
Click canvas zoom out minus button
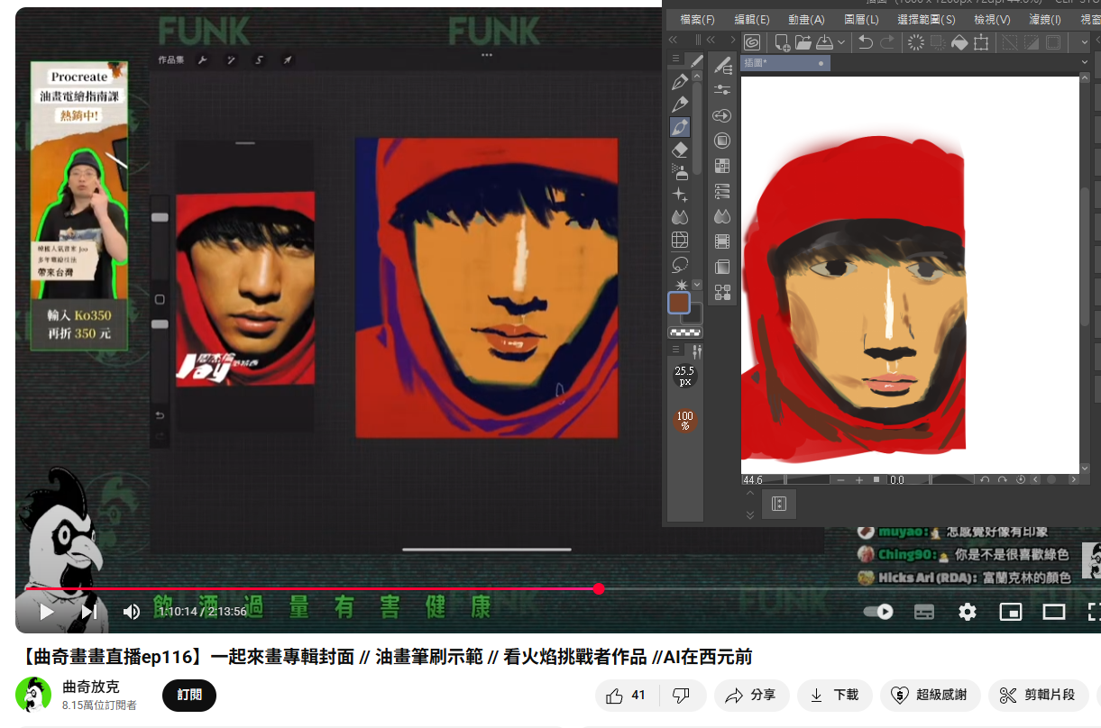point(841,480)
